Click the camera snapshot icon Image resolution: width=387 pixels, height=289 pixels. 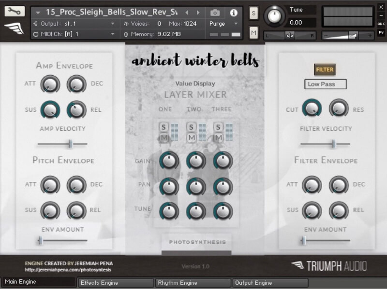[x=215, y=13]
